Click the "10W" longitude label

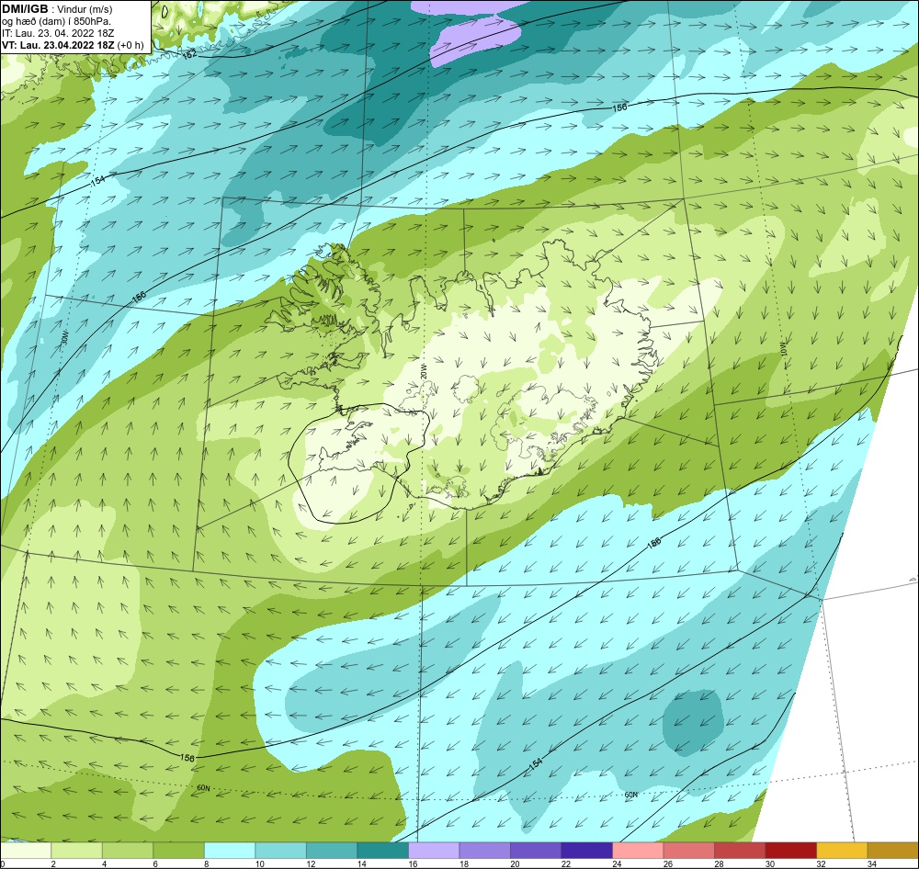point(784,348)
